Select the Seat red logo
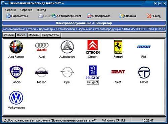 118,72
